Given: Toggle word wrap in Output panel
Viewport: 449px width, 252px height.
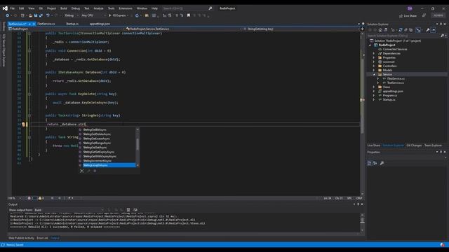Looking at the screenshot, I should coord(135,210).
